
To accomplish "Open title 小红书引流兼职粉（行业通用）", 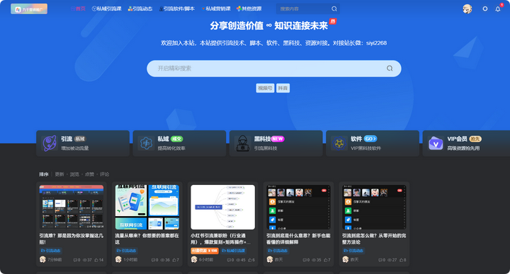I will point(221,239).
